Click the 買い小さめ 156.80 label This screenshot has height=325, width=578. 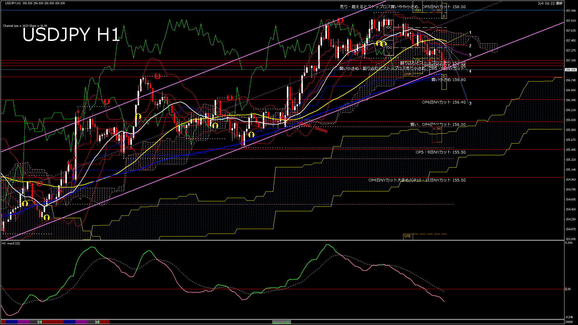tap(448, 80)
